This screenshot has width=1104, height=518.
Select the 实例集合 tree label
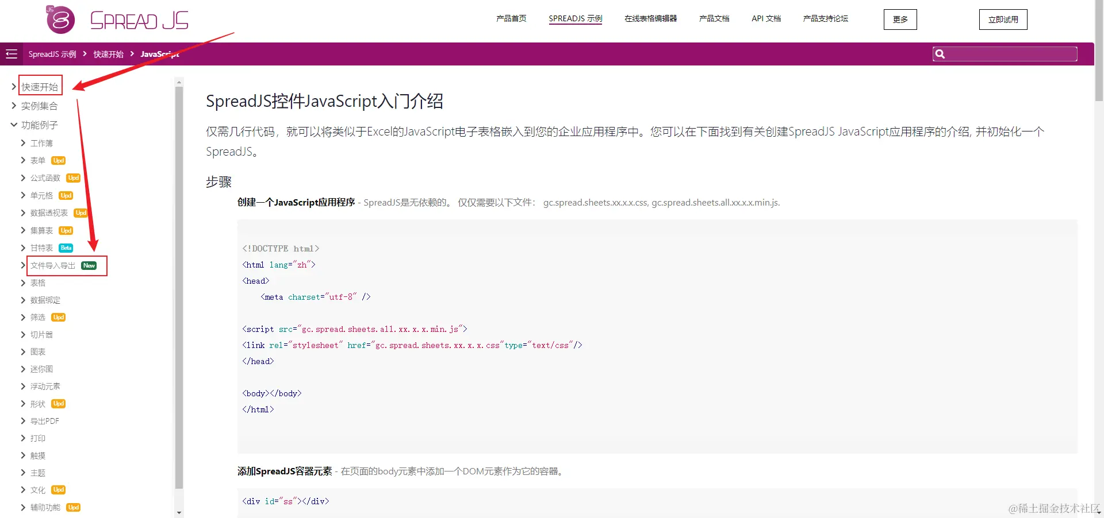point(40,106)
